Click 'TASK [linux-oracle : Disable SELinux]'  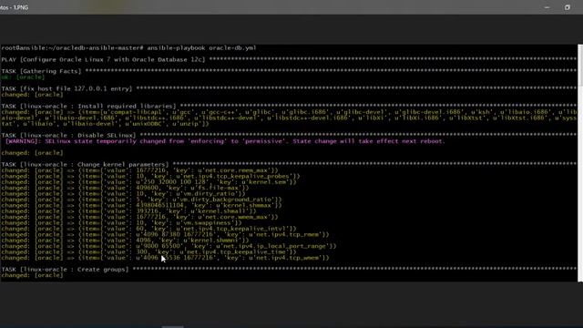click(x=289, y=136)
